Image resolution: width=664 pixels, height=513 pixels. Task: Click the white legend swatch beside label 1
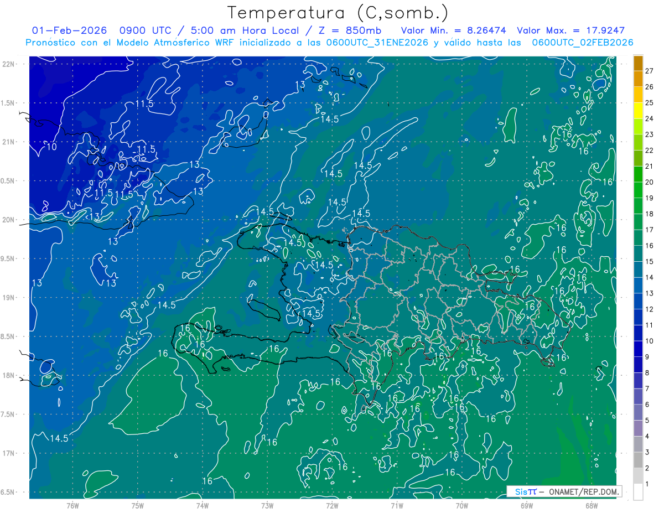click(638, 492)
